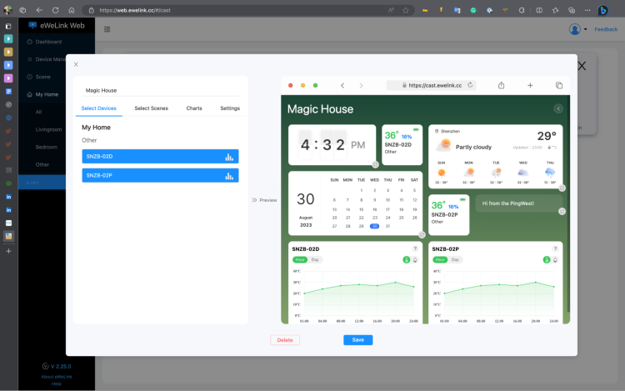Open My Home in eWeLink sidebar

pyautogui.click(x=47, y=94)
